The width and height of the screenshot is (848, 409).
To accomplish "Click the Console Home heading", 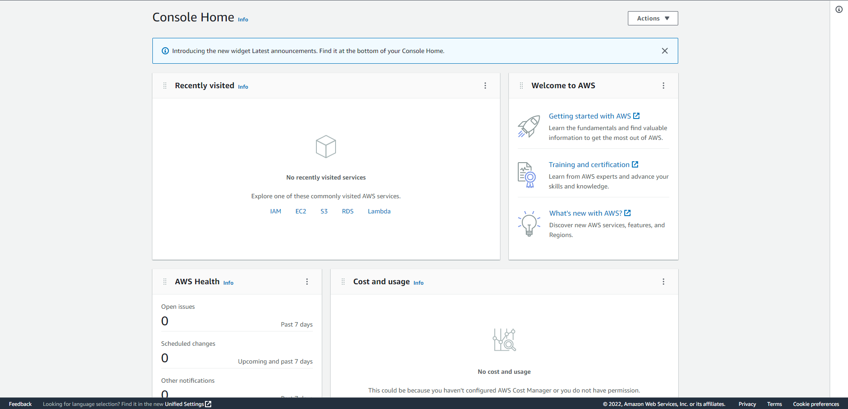I will 193,17.
